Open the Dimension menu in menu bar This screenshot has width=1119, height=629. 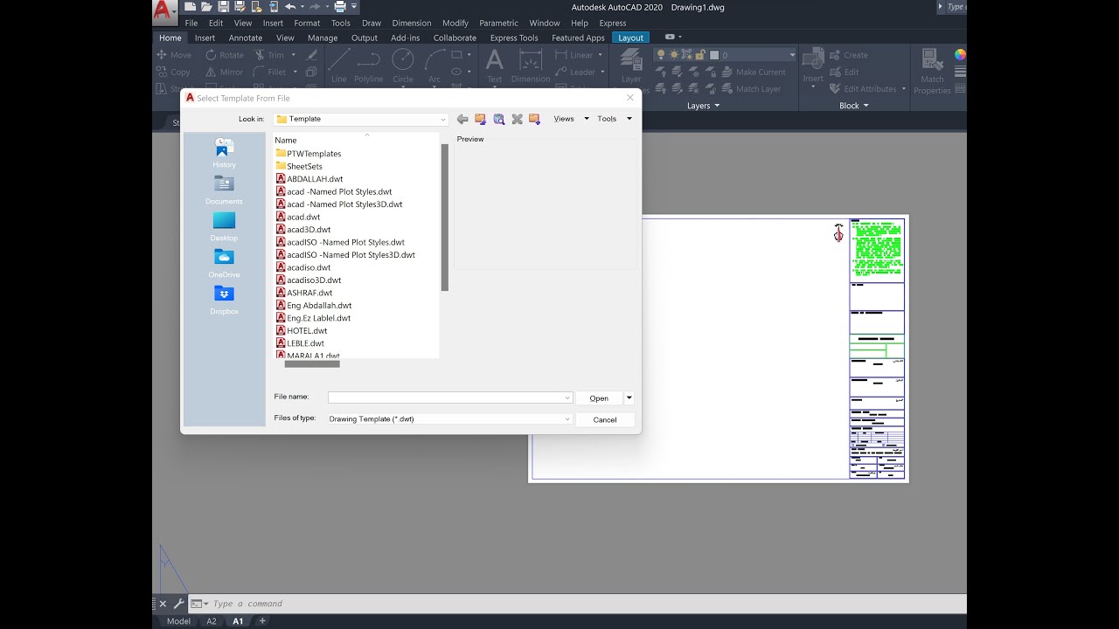pyautogui.click(x=412, y=24)
